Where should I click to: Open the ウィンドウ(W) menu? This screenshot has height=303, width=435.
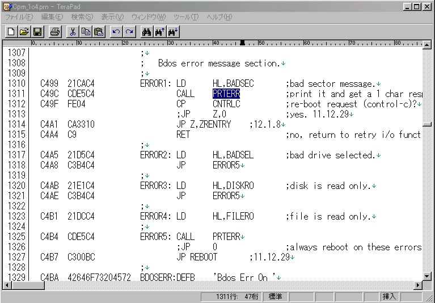pyautogui.click(x=149, y=17)
